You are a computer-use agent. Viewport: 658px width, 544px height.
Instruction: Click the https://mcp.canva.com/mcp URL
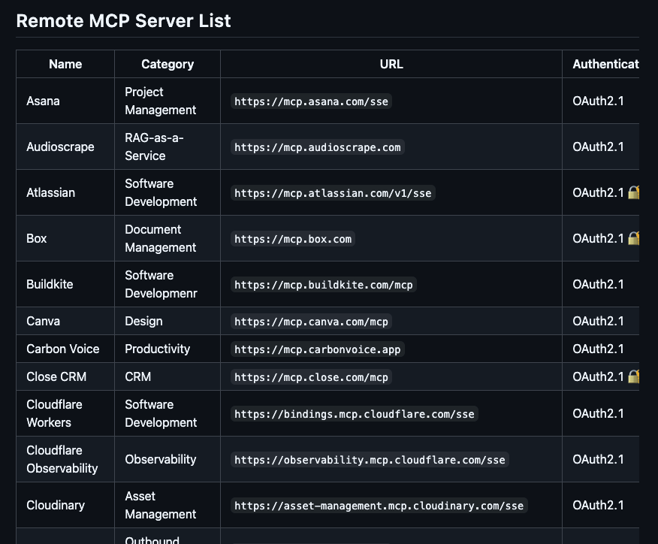click(312, 322)
